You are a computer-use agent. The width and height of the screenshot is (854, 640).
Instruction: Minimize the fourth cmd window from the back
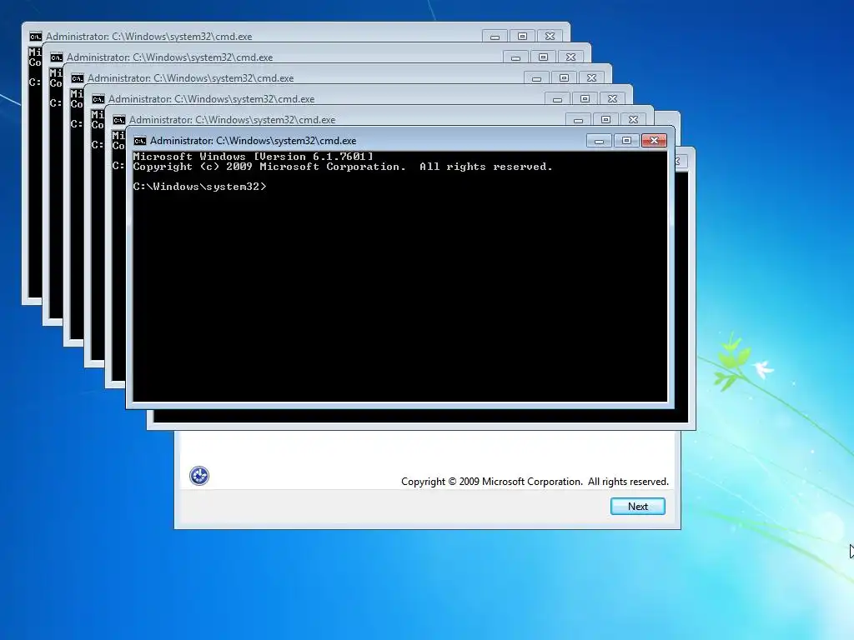tap(557, 99)
